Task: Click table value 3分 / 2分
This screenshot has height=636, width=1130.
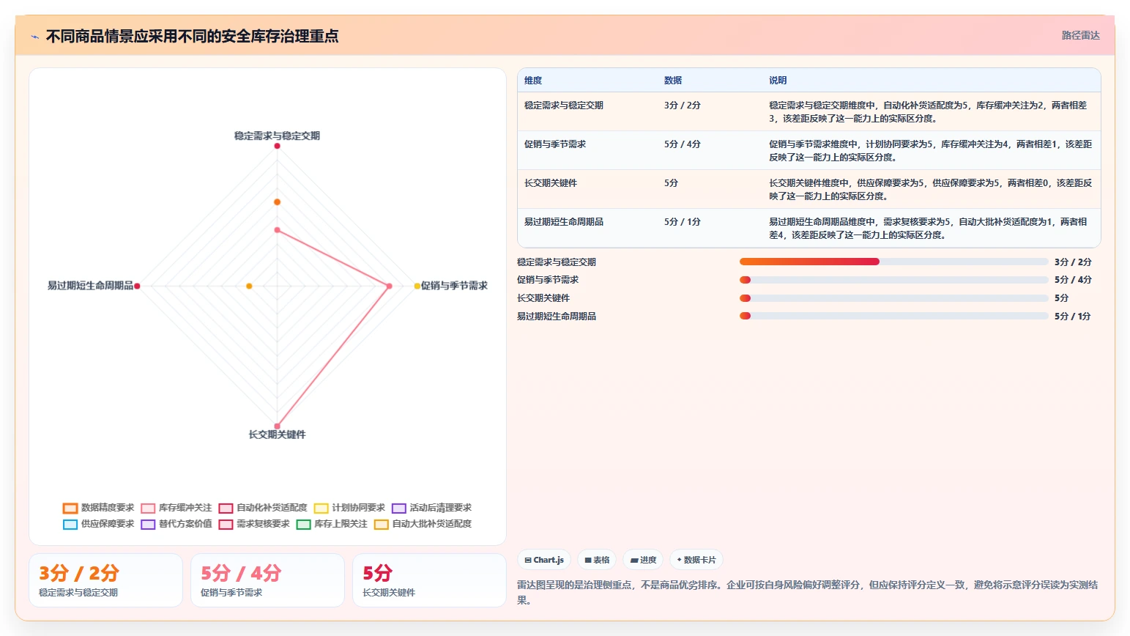Action: (683, 106)
